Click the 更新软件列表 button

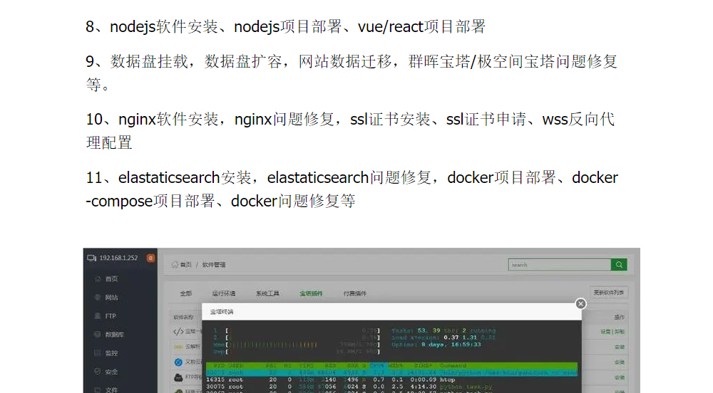[610, 293]
